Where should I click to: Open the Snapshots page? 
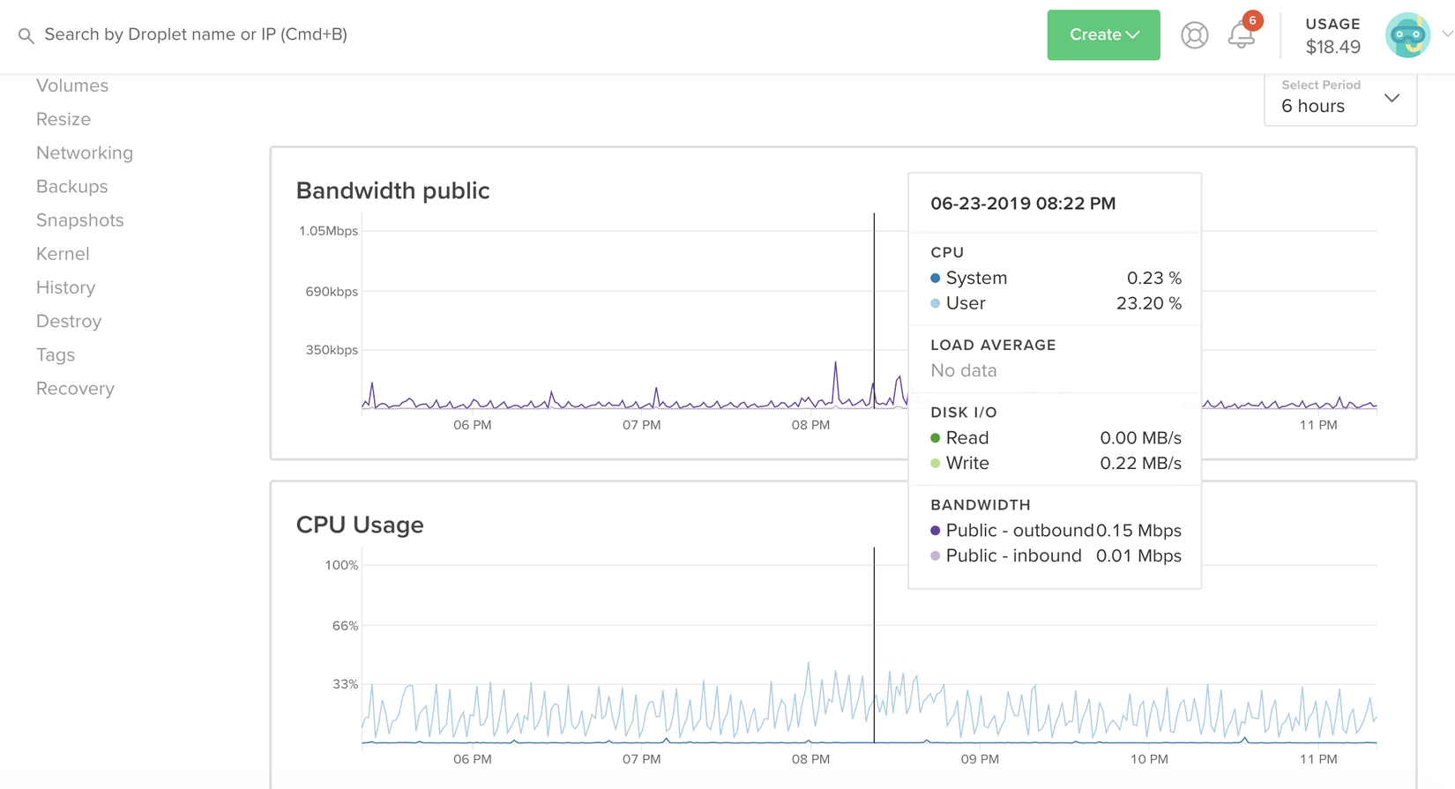pyautogui.click(x=80, y=220)
